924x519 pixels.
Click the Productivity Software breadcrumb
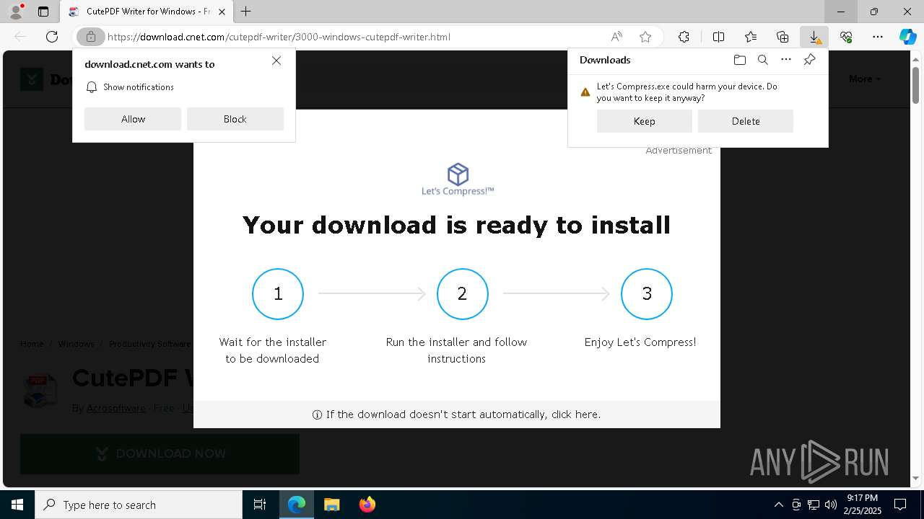(149, 344)
